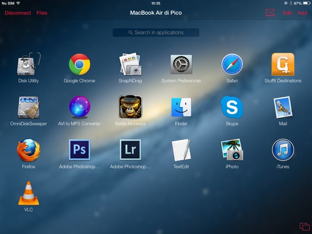
Task: Click the Disconnect button
Action: point(18,13)
